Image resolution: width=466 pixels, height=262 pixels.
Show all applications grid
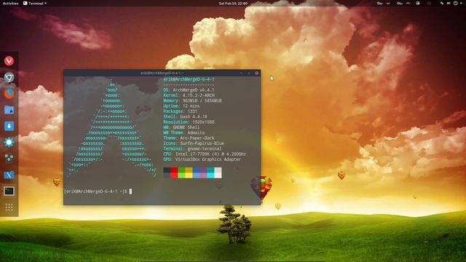click(9, 207)
